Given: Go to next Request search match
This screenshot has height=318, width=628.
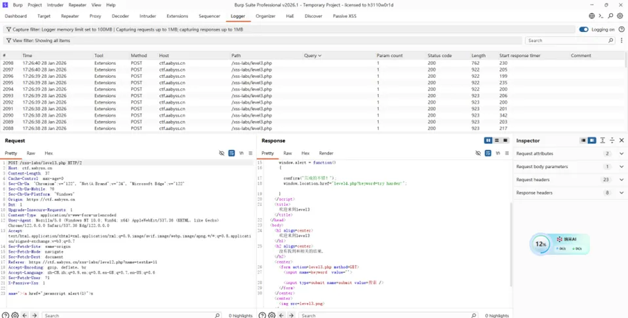Looking at the screenshot, I should pyautogui.click(x=35, y=315).
